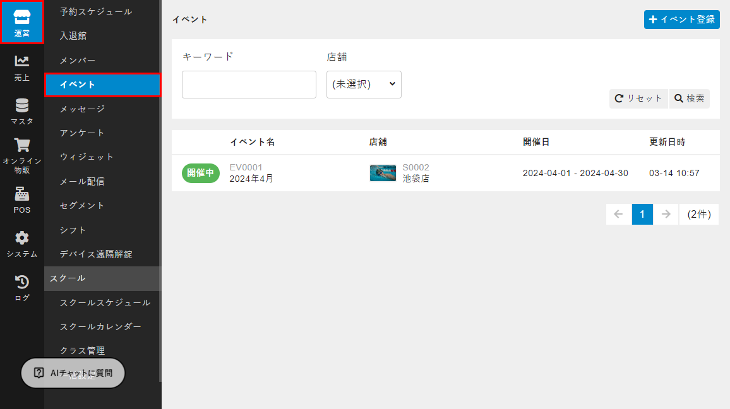Select メッセージ from the side menu
The width and height of the screenshot is (730, 409).
(x=82, y=109)
